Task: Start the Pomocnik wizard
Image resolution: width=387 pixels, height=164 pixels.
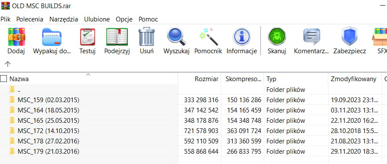Action: tap(208, 37)
